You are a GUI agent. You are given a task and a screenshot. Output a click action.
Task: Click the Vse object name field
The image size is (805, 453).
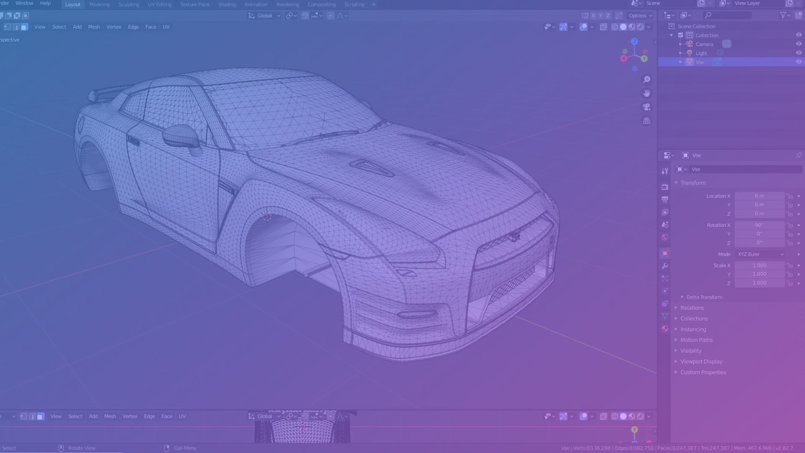coord(746,169)
